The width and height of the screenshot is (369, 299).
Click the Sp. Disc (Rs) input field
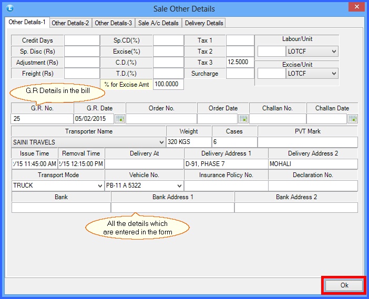pyautogui.click(x=82, y=51)
